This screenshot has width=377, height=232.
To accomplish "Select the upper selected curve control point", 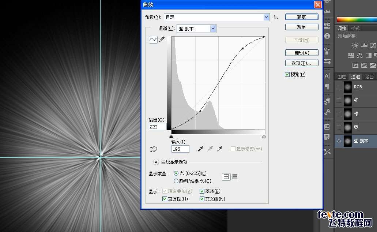I will 242,48.
